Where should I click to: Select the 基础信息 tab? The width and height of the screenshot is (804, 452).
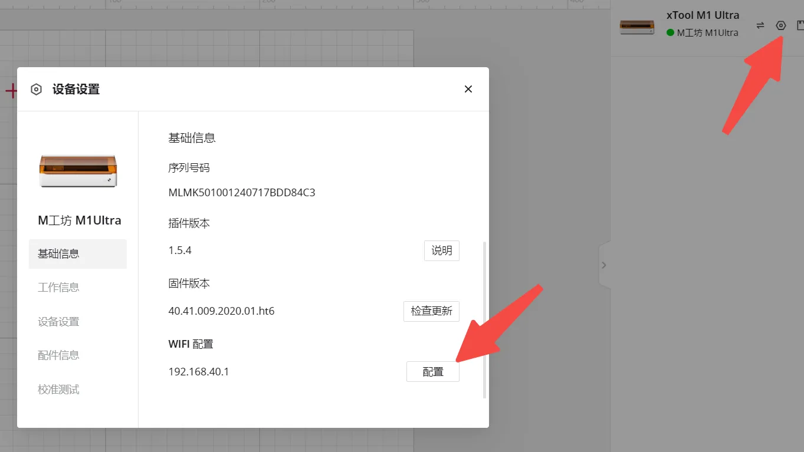click(78, 254)
